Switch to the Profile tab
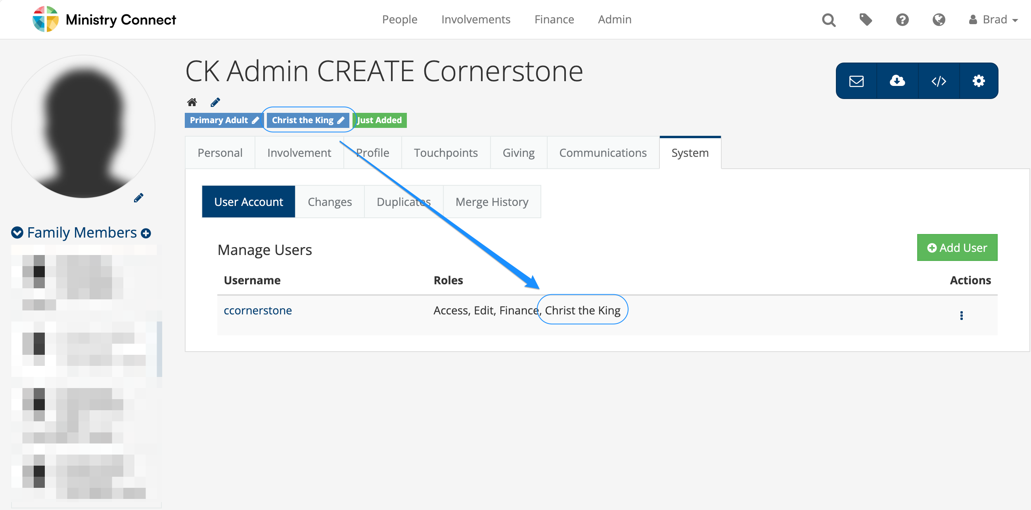Viewport: 1031px width, 510px height. click(x=372, y=153)
